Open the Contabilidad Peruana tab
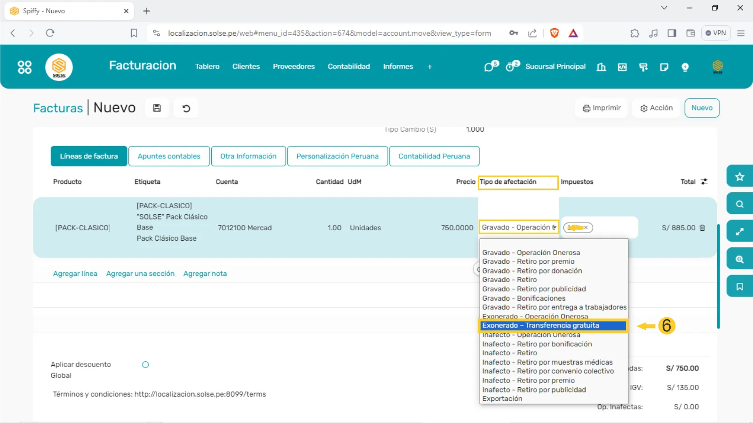 pyautogui.click(x=434, y=156)
